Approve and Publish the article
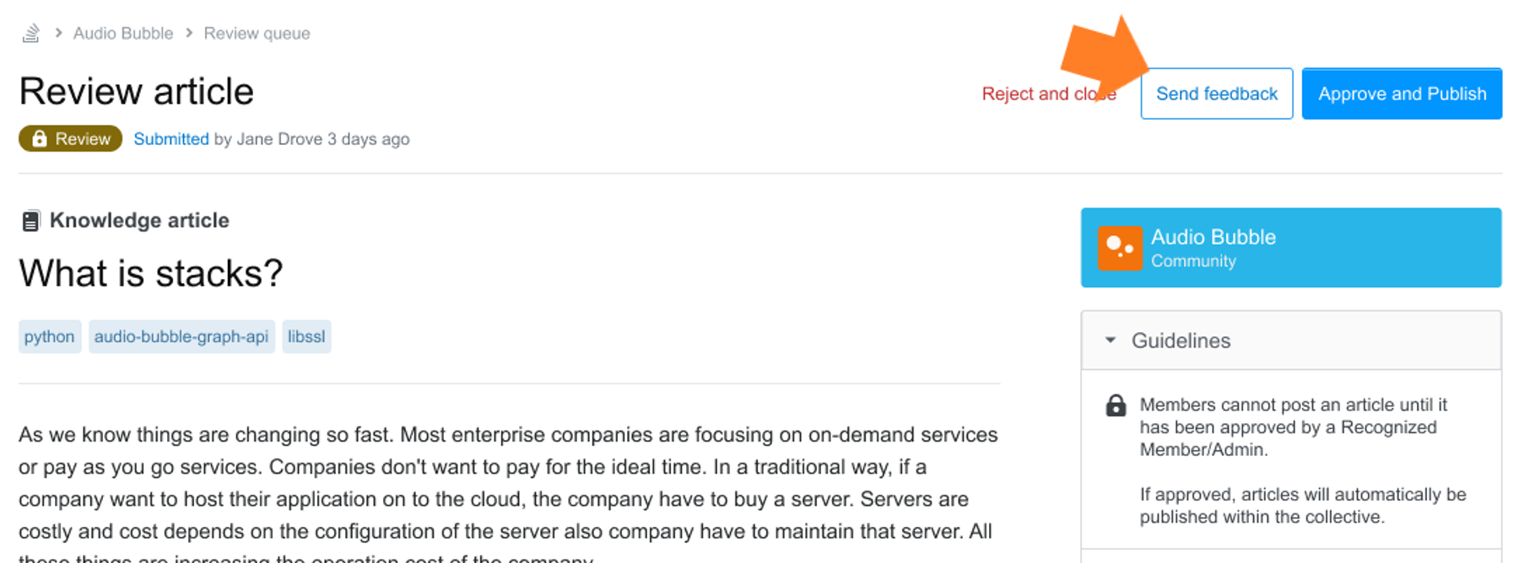This screenshot has height=563, width=1519. click(x=1402, y=94)
